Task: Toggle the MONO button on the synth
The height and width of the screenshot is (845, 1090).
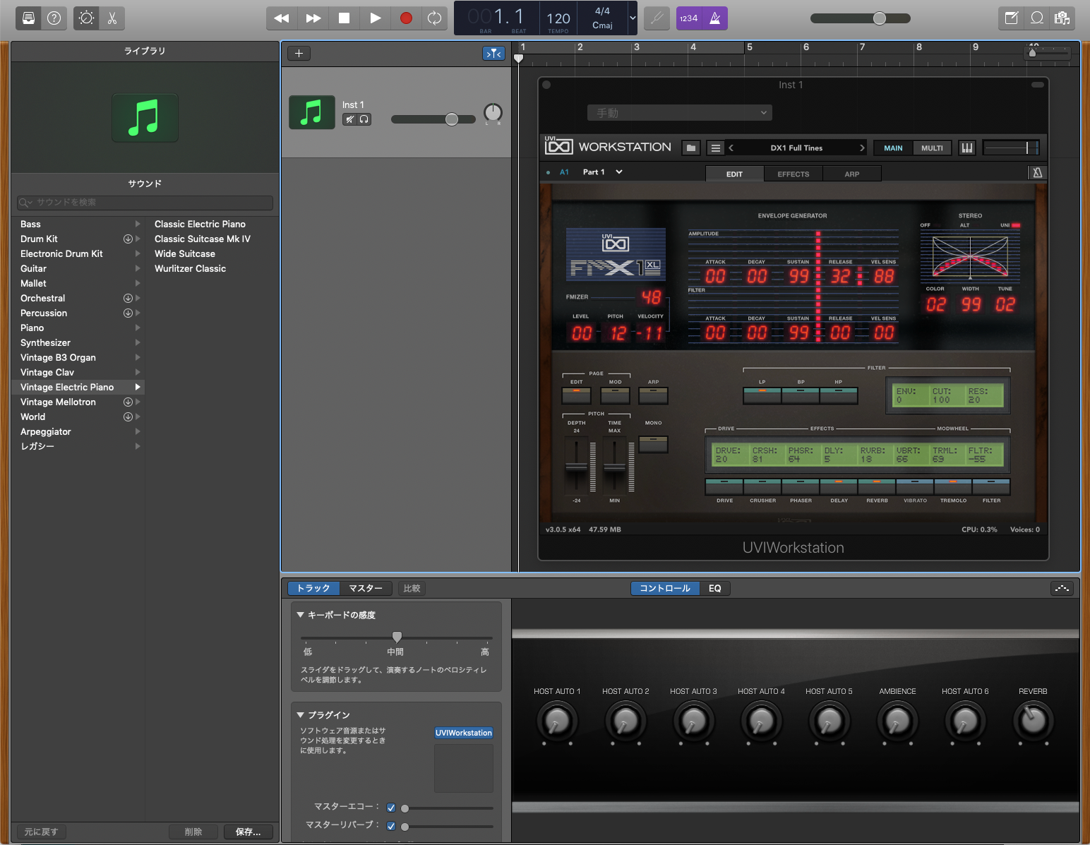Action: coord(653,444)
